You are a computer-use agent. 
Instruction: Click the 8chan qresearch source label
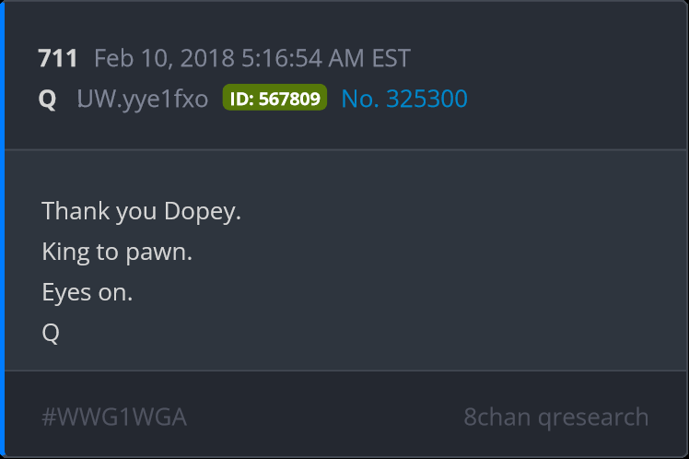(x=555, y=417)
